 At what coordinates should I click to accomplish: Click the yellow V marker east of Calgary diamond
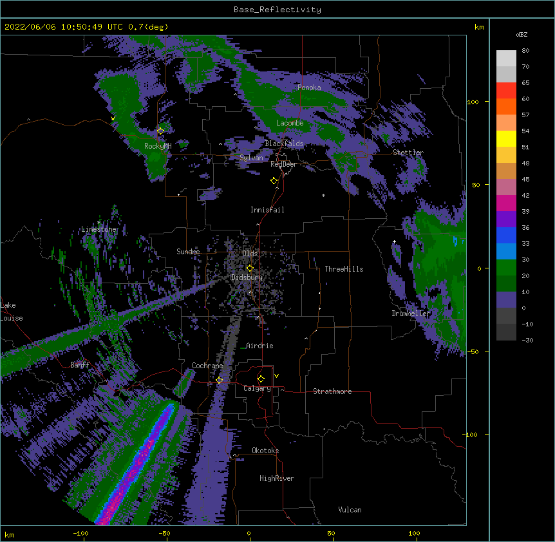coord(276,376)
